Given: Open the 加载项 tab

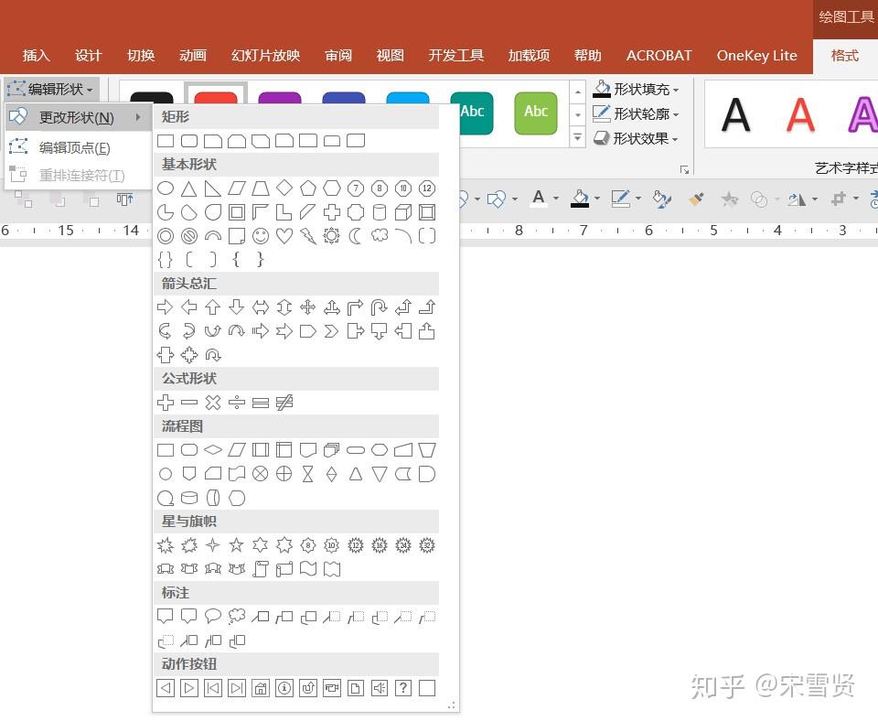Looking at the screenshot, I should click(x=529, y=56).
